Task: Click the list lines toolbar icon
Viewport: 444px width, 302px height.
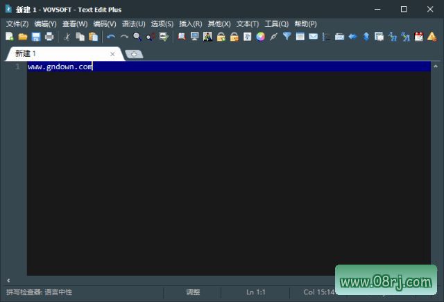Action: 326,37
